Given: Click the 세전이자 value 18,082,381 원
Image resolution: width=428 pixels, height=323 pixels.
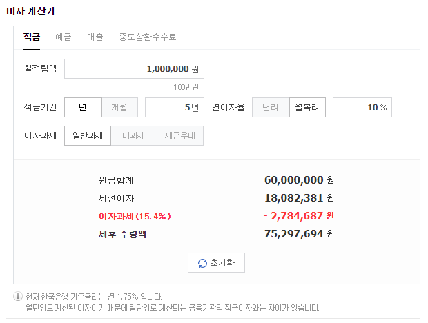Looking at the screenshot, I should 299,198.
